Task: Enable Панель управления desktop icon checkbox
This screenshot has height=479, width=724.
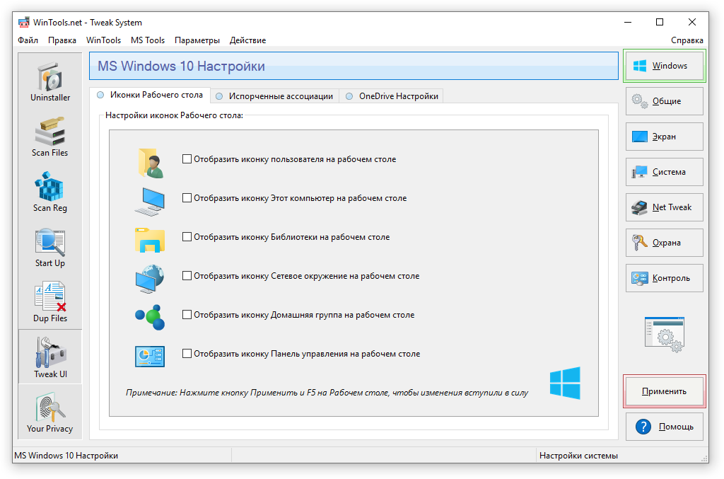Action: 187,353
